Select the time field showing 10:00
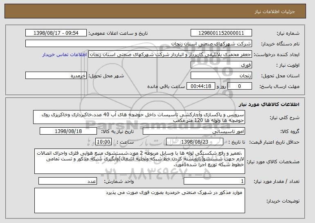 click(x=103, y=142)
